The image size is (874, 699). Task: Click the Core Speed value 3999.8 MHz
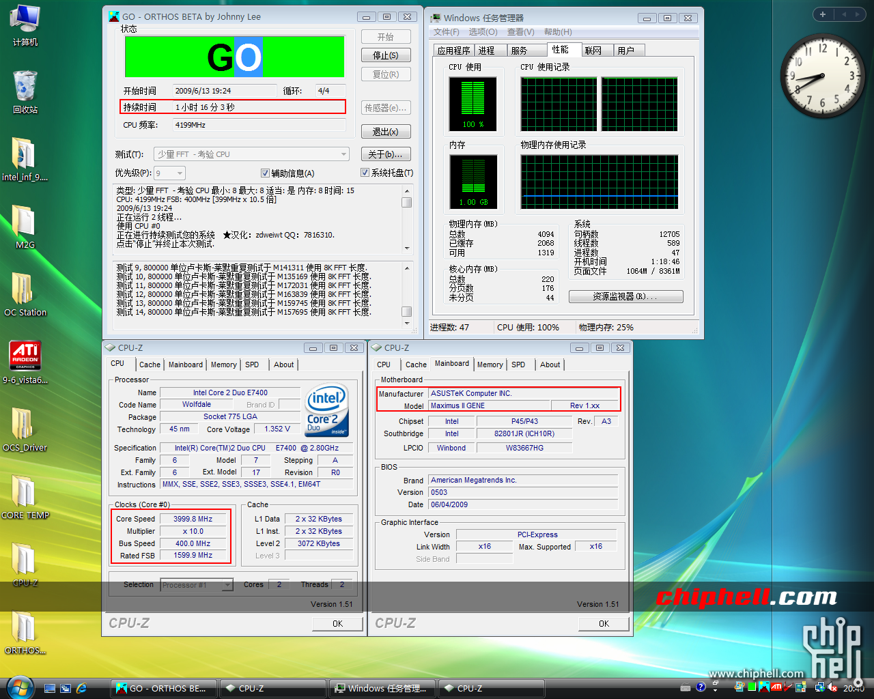[x=193, y=519]
